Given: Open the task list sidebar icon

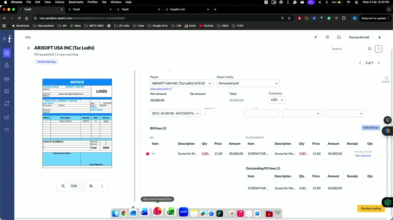Looking at the screenshot, I should [x=7, y=130].
